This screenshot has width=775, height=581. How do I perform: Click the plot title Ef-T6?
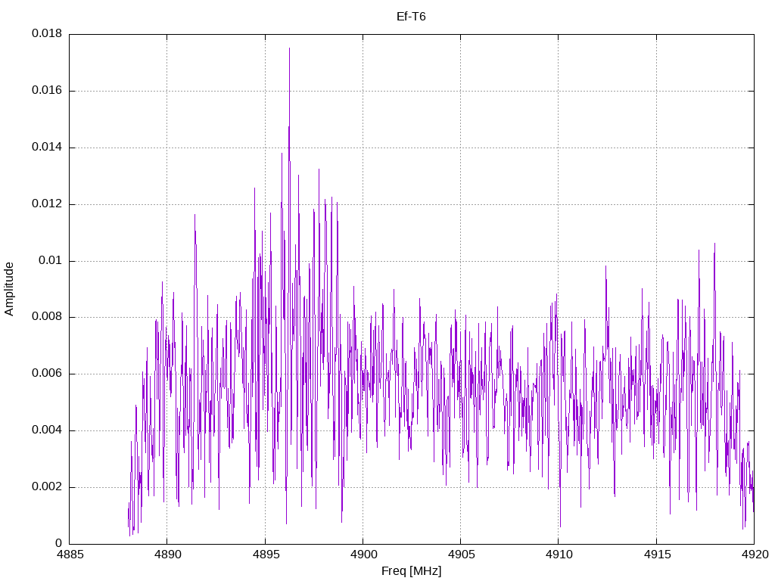click(x=411, y=17)
